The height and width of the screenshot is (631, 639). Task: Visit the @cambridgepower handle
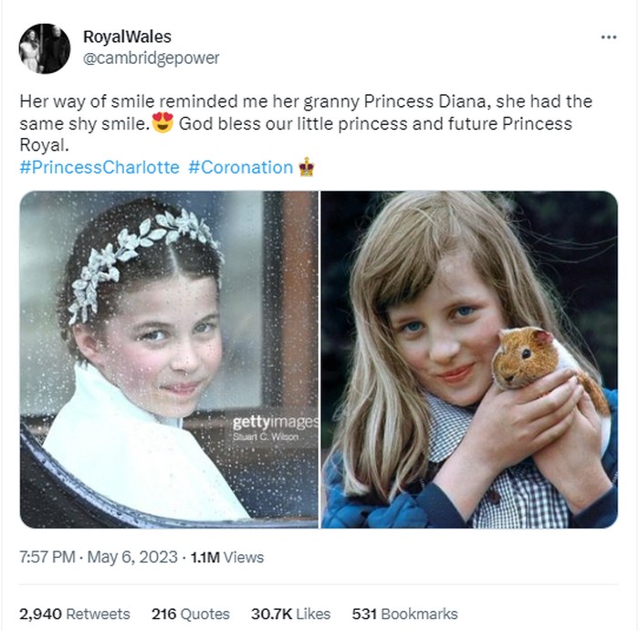click(x=151, y=58)
